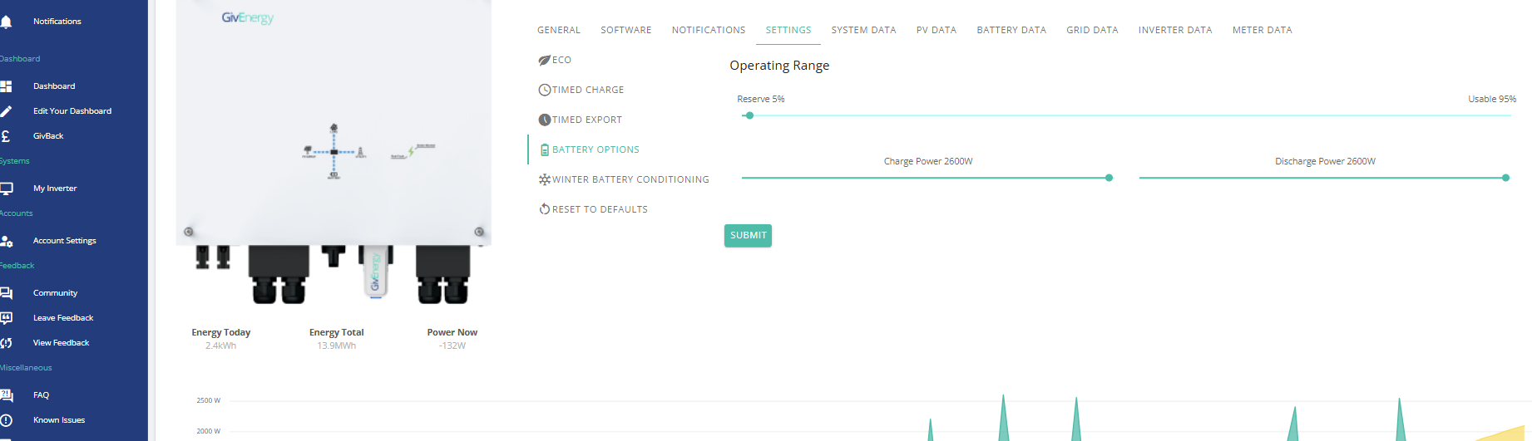Click the Submit button
Viewport: 1532px width, 441px height.
748,236
